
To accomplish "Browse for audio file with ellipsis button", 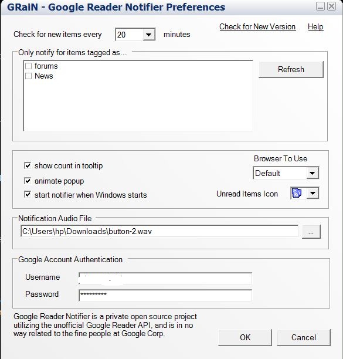I will point(311,232).
